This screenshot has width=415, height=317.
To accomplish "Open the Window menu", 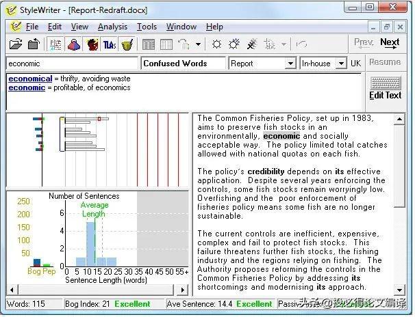I will tap(181, 27).
